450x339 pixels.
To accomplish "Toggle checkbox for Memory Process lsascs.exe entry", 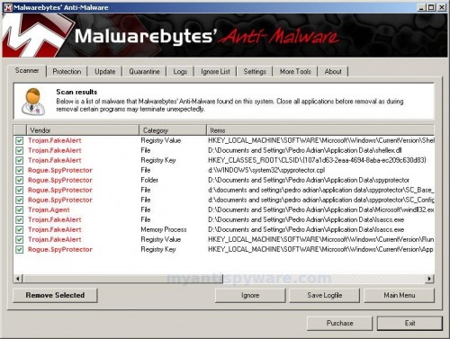I will (x=20, y=229).
